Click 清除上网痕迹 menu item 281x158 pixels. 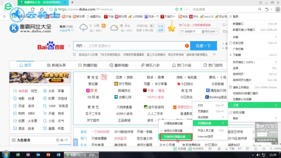coord(254,87)
